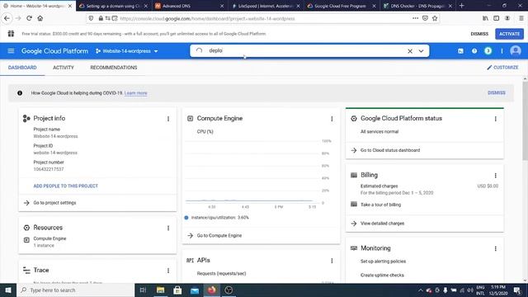Close the Advanced DNS browser tab
Screen dimensions: 528x297
(222, 6)
